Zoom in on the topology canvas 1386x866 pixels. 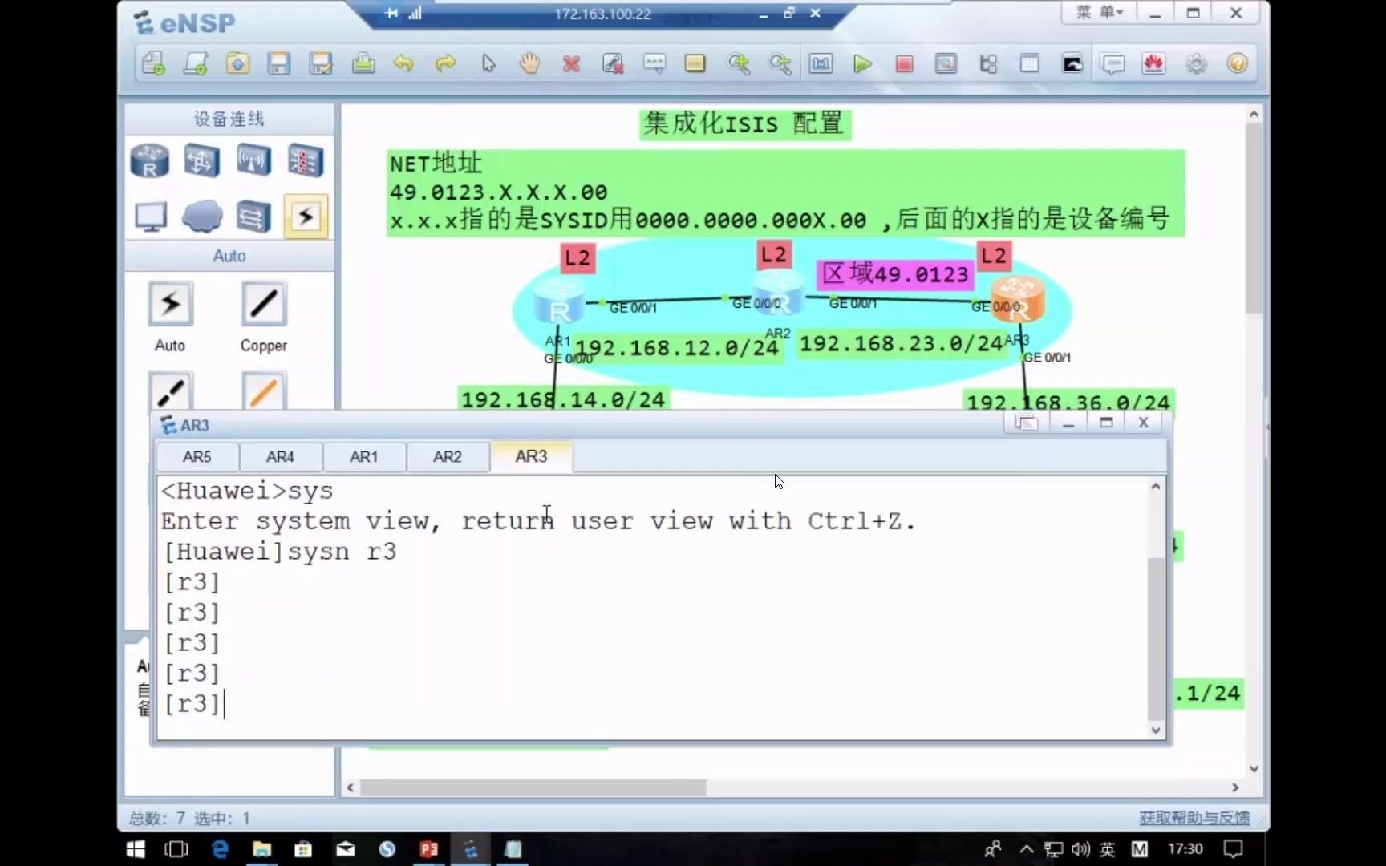pos(738,63)
